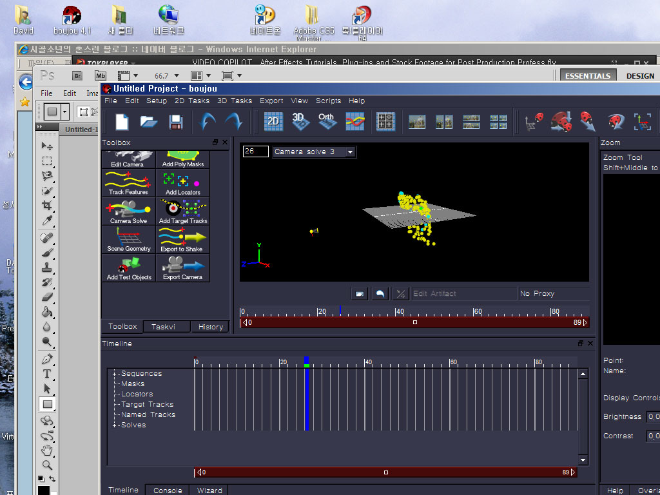Open Photoshop's 66.7 zoom level dropdown
This screenshot has height=495, width=660.
coord(177,76)
